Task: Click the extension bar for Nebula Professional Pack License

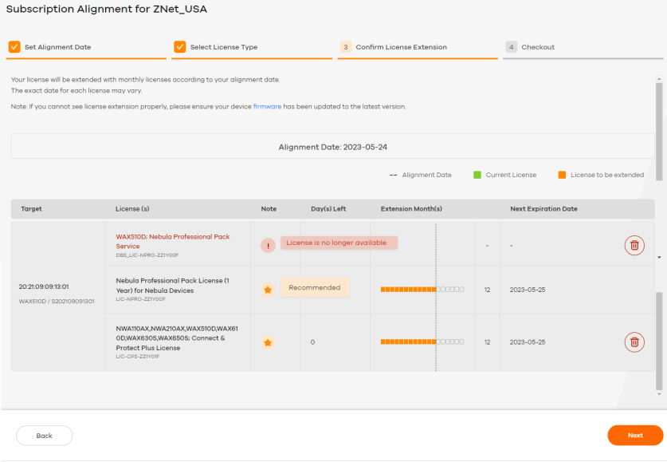Action: pyautogui.click(x=422, y=290)
